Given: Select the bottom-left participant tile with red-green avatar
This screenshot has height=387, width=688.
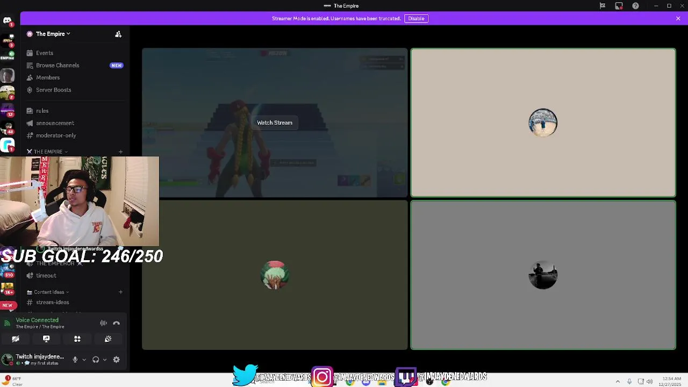Looking at the screenshot, I should pyautogui.click(x=275, y=275).
